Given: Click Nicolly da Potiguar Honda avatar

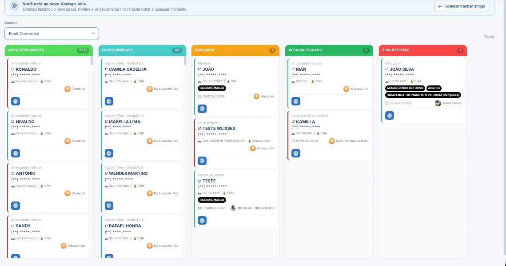Looking at the screenshot, I should [x=233, y=208].
